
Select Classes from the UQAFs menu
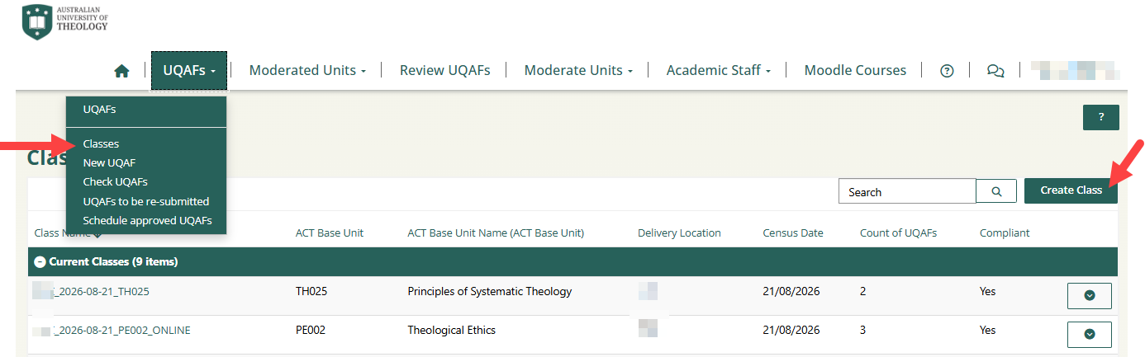101,144
